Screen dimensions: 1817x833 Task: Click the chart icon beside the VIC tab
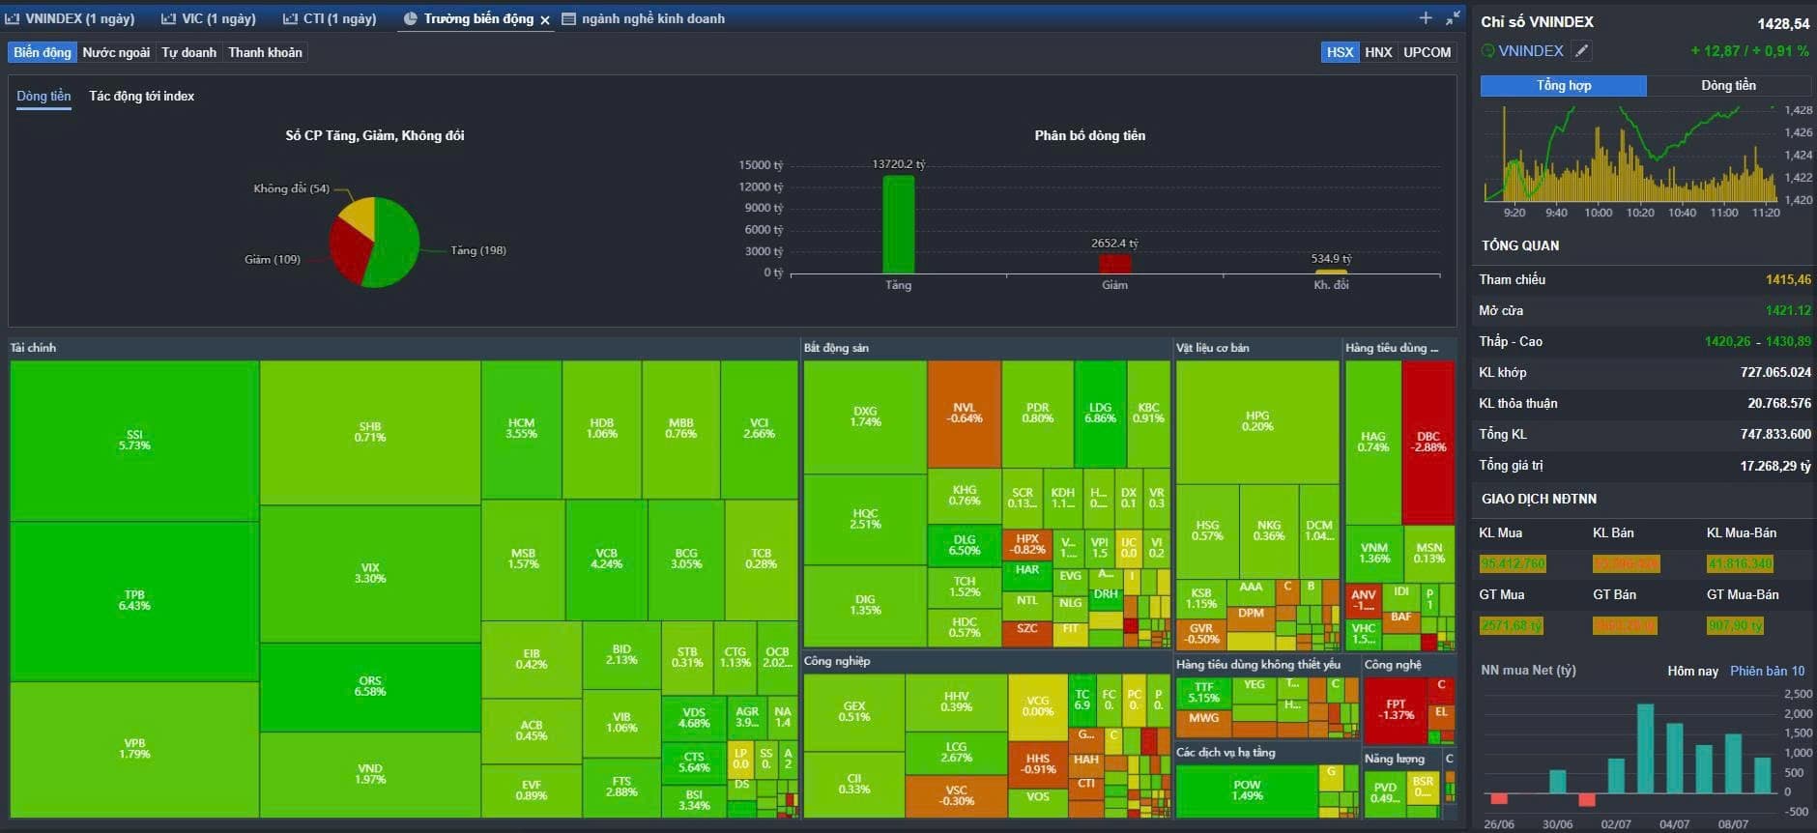pyautogui.click(x=168, y=18)
